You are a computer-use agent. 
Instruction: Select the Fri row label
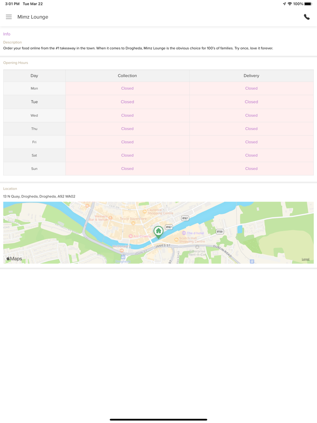coord(34,142)
